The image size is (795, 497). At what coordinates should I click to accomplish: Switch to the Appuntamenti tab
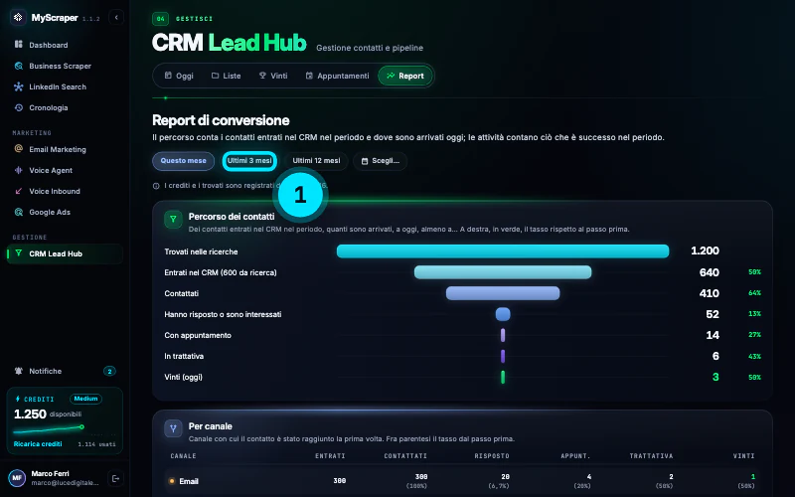(x=337, y=76)
